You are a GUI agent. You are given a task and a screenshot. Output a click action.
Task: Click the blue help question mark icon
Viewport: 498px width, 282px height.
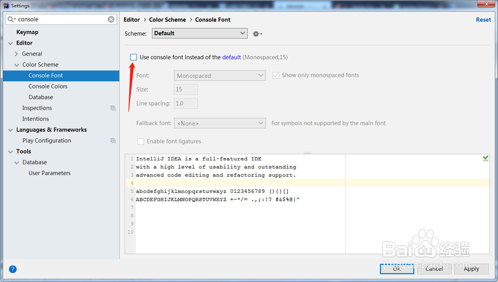point(13,269)
